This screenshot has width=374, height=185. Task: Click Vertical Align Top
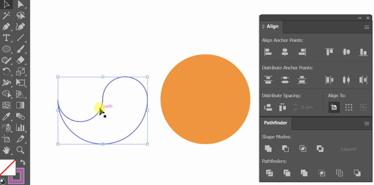(x=329, y=52)
